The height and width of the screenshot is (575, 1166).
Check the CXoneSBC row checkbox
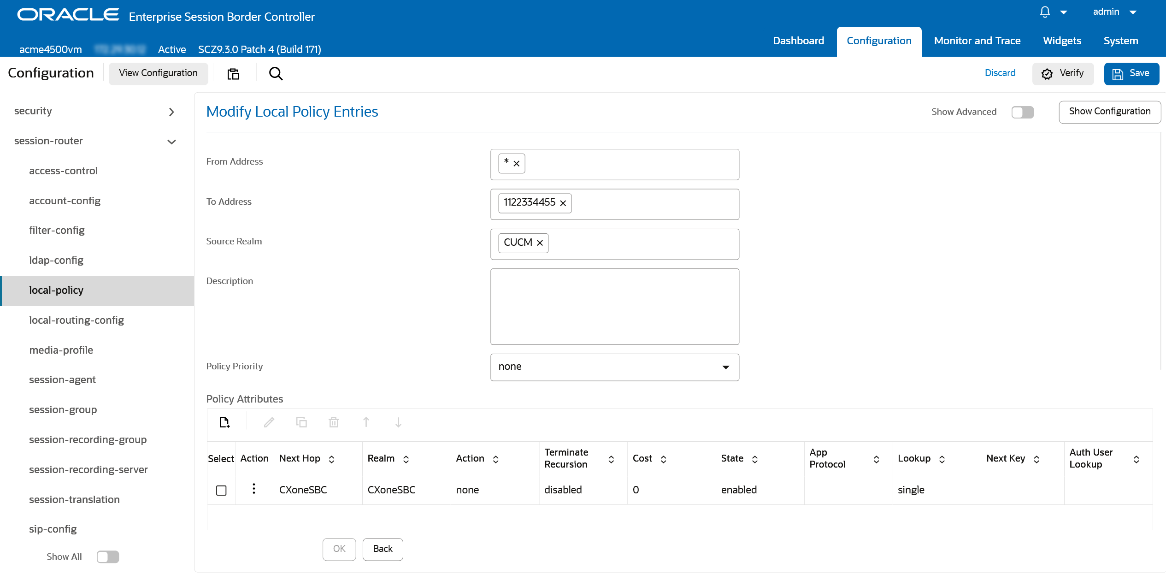(x=221, y=490)
